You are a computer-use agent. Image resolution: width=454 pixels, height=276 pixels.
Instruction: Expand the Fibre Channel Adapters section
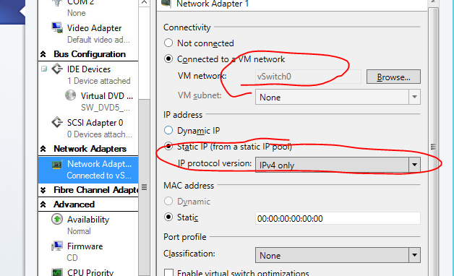pos(43,190)
